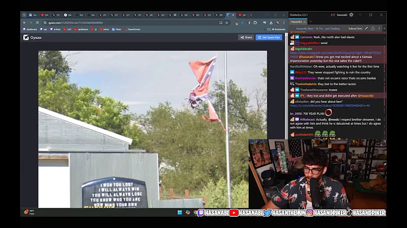Open the activity bookmark

55,29
